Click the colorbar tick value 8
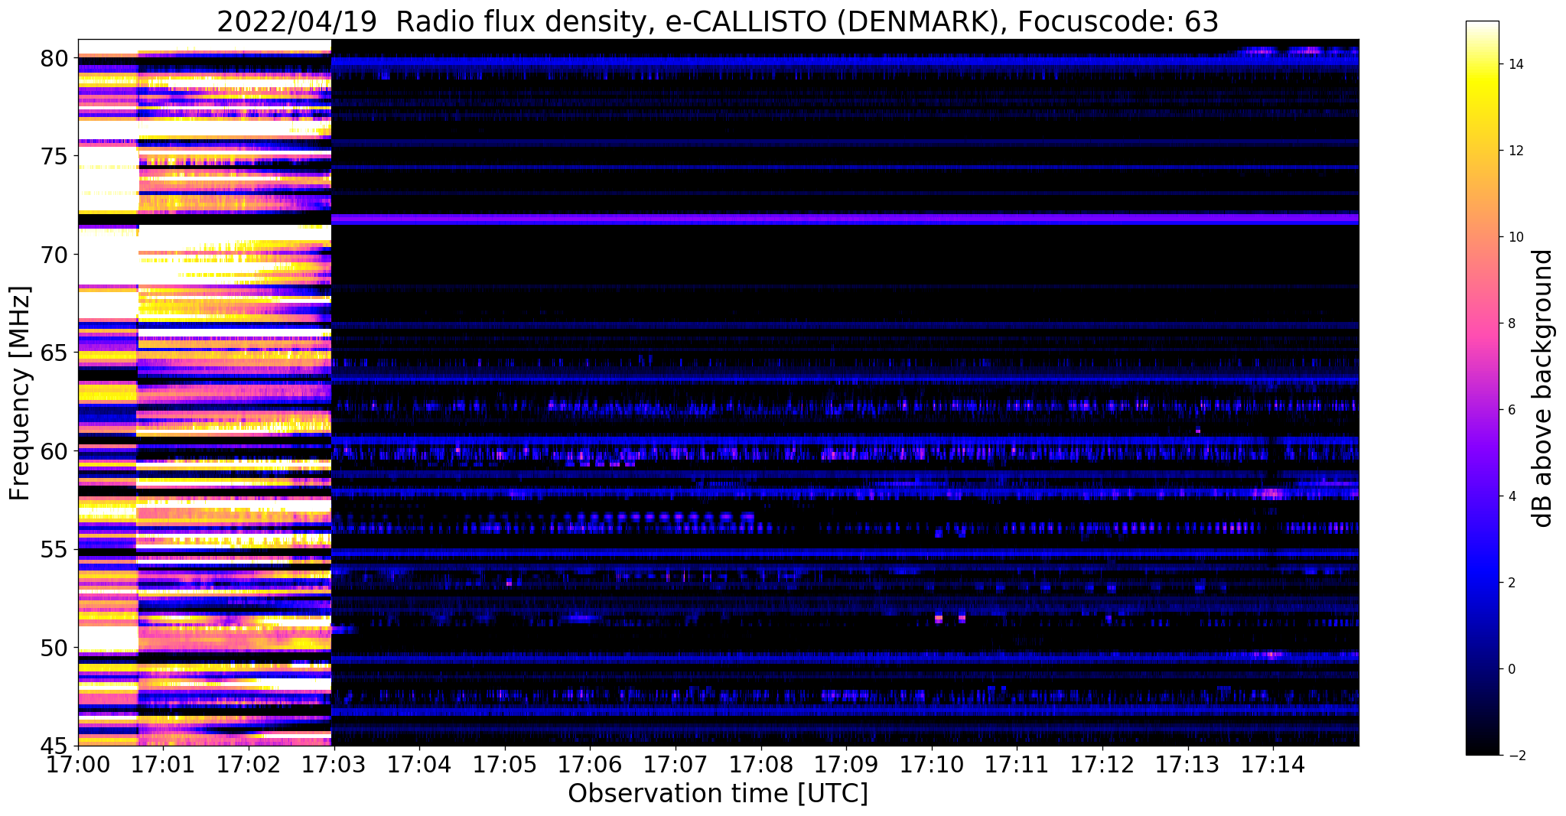1566x816 pixels. (x=1511, y=323)
